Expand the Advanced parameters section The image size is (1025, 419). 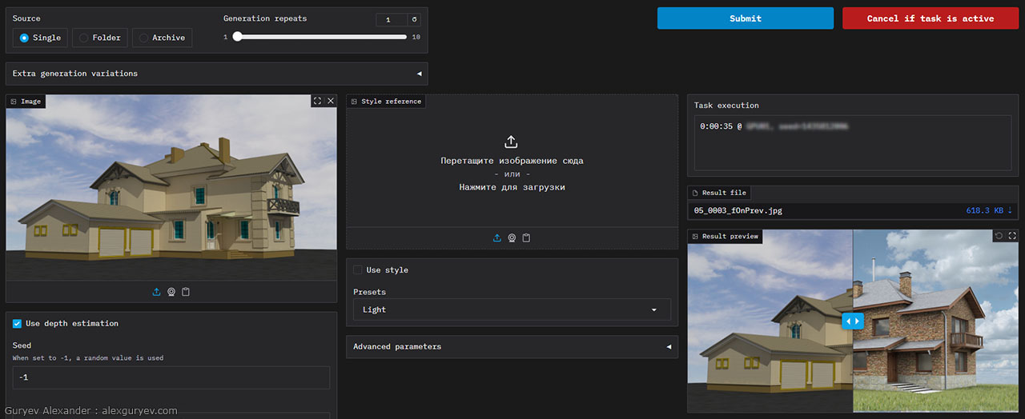click(x=512, y=347)
